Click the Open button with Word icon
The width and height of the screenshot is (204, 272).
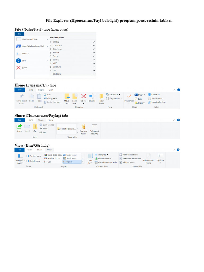point(140,95)
